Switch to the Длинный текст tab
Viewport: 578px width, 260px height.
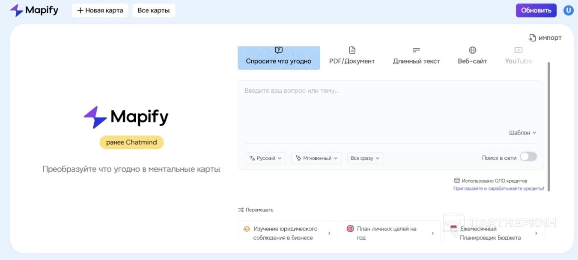[417, 56]
